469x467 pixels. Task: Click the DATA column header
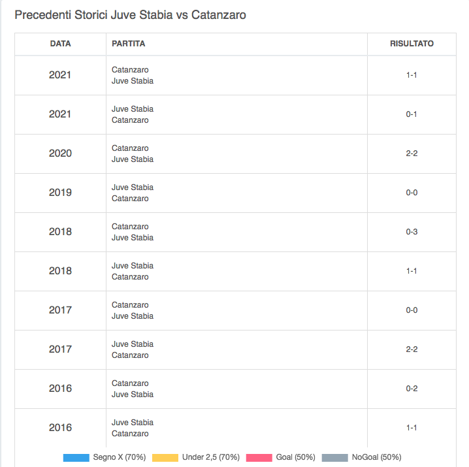60,44
